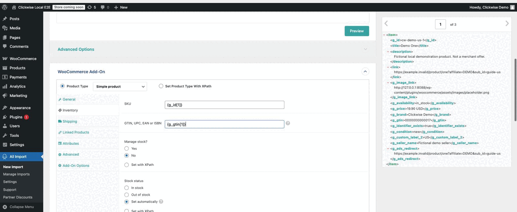Open Manage Imports submenu link
The image size is (517, 212).
pos(16,174)
